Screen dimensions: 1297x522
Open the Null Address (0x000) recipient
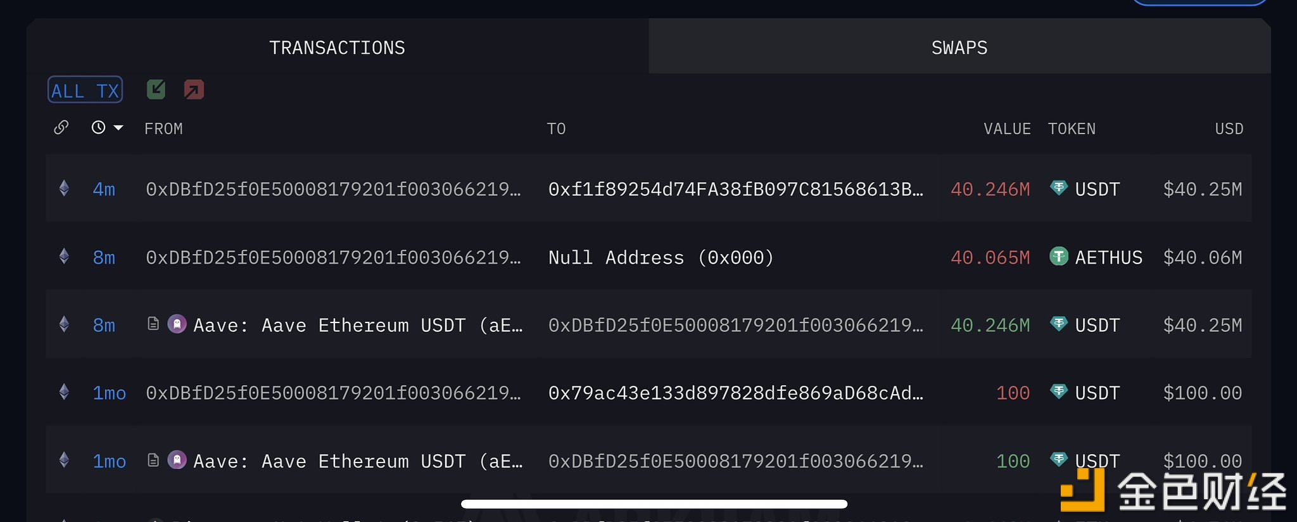661,257
